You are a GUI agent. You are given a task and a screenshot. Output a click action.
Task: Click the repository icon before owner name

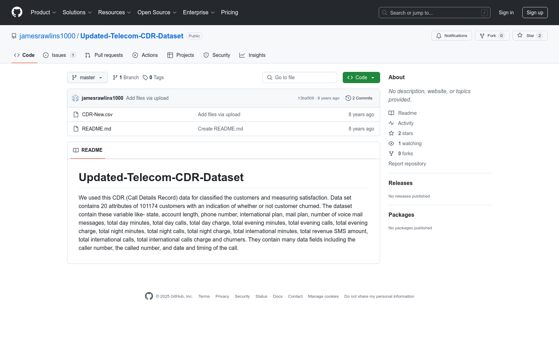(x=14, y=36)
